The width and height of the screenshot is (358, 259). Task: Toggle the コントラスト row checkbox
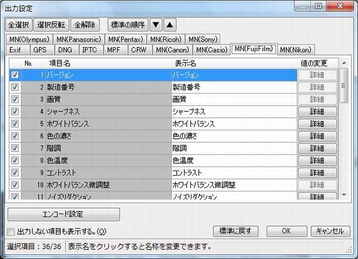[x=15, y=172]
